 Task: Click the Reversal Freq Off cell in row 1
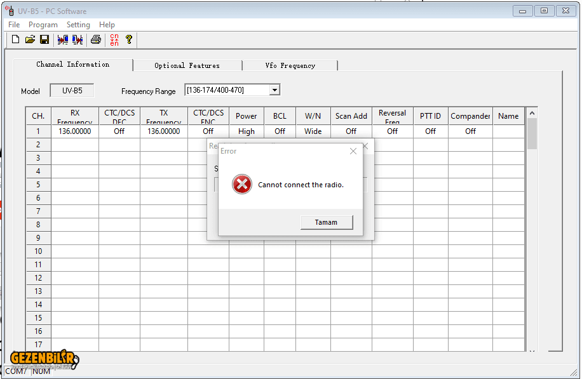[392, 131]
